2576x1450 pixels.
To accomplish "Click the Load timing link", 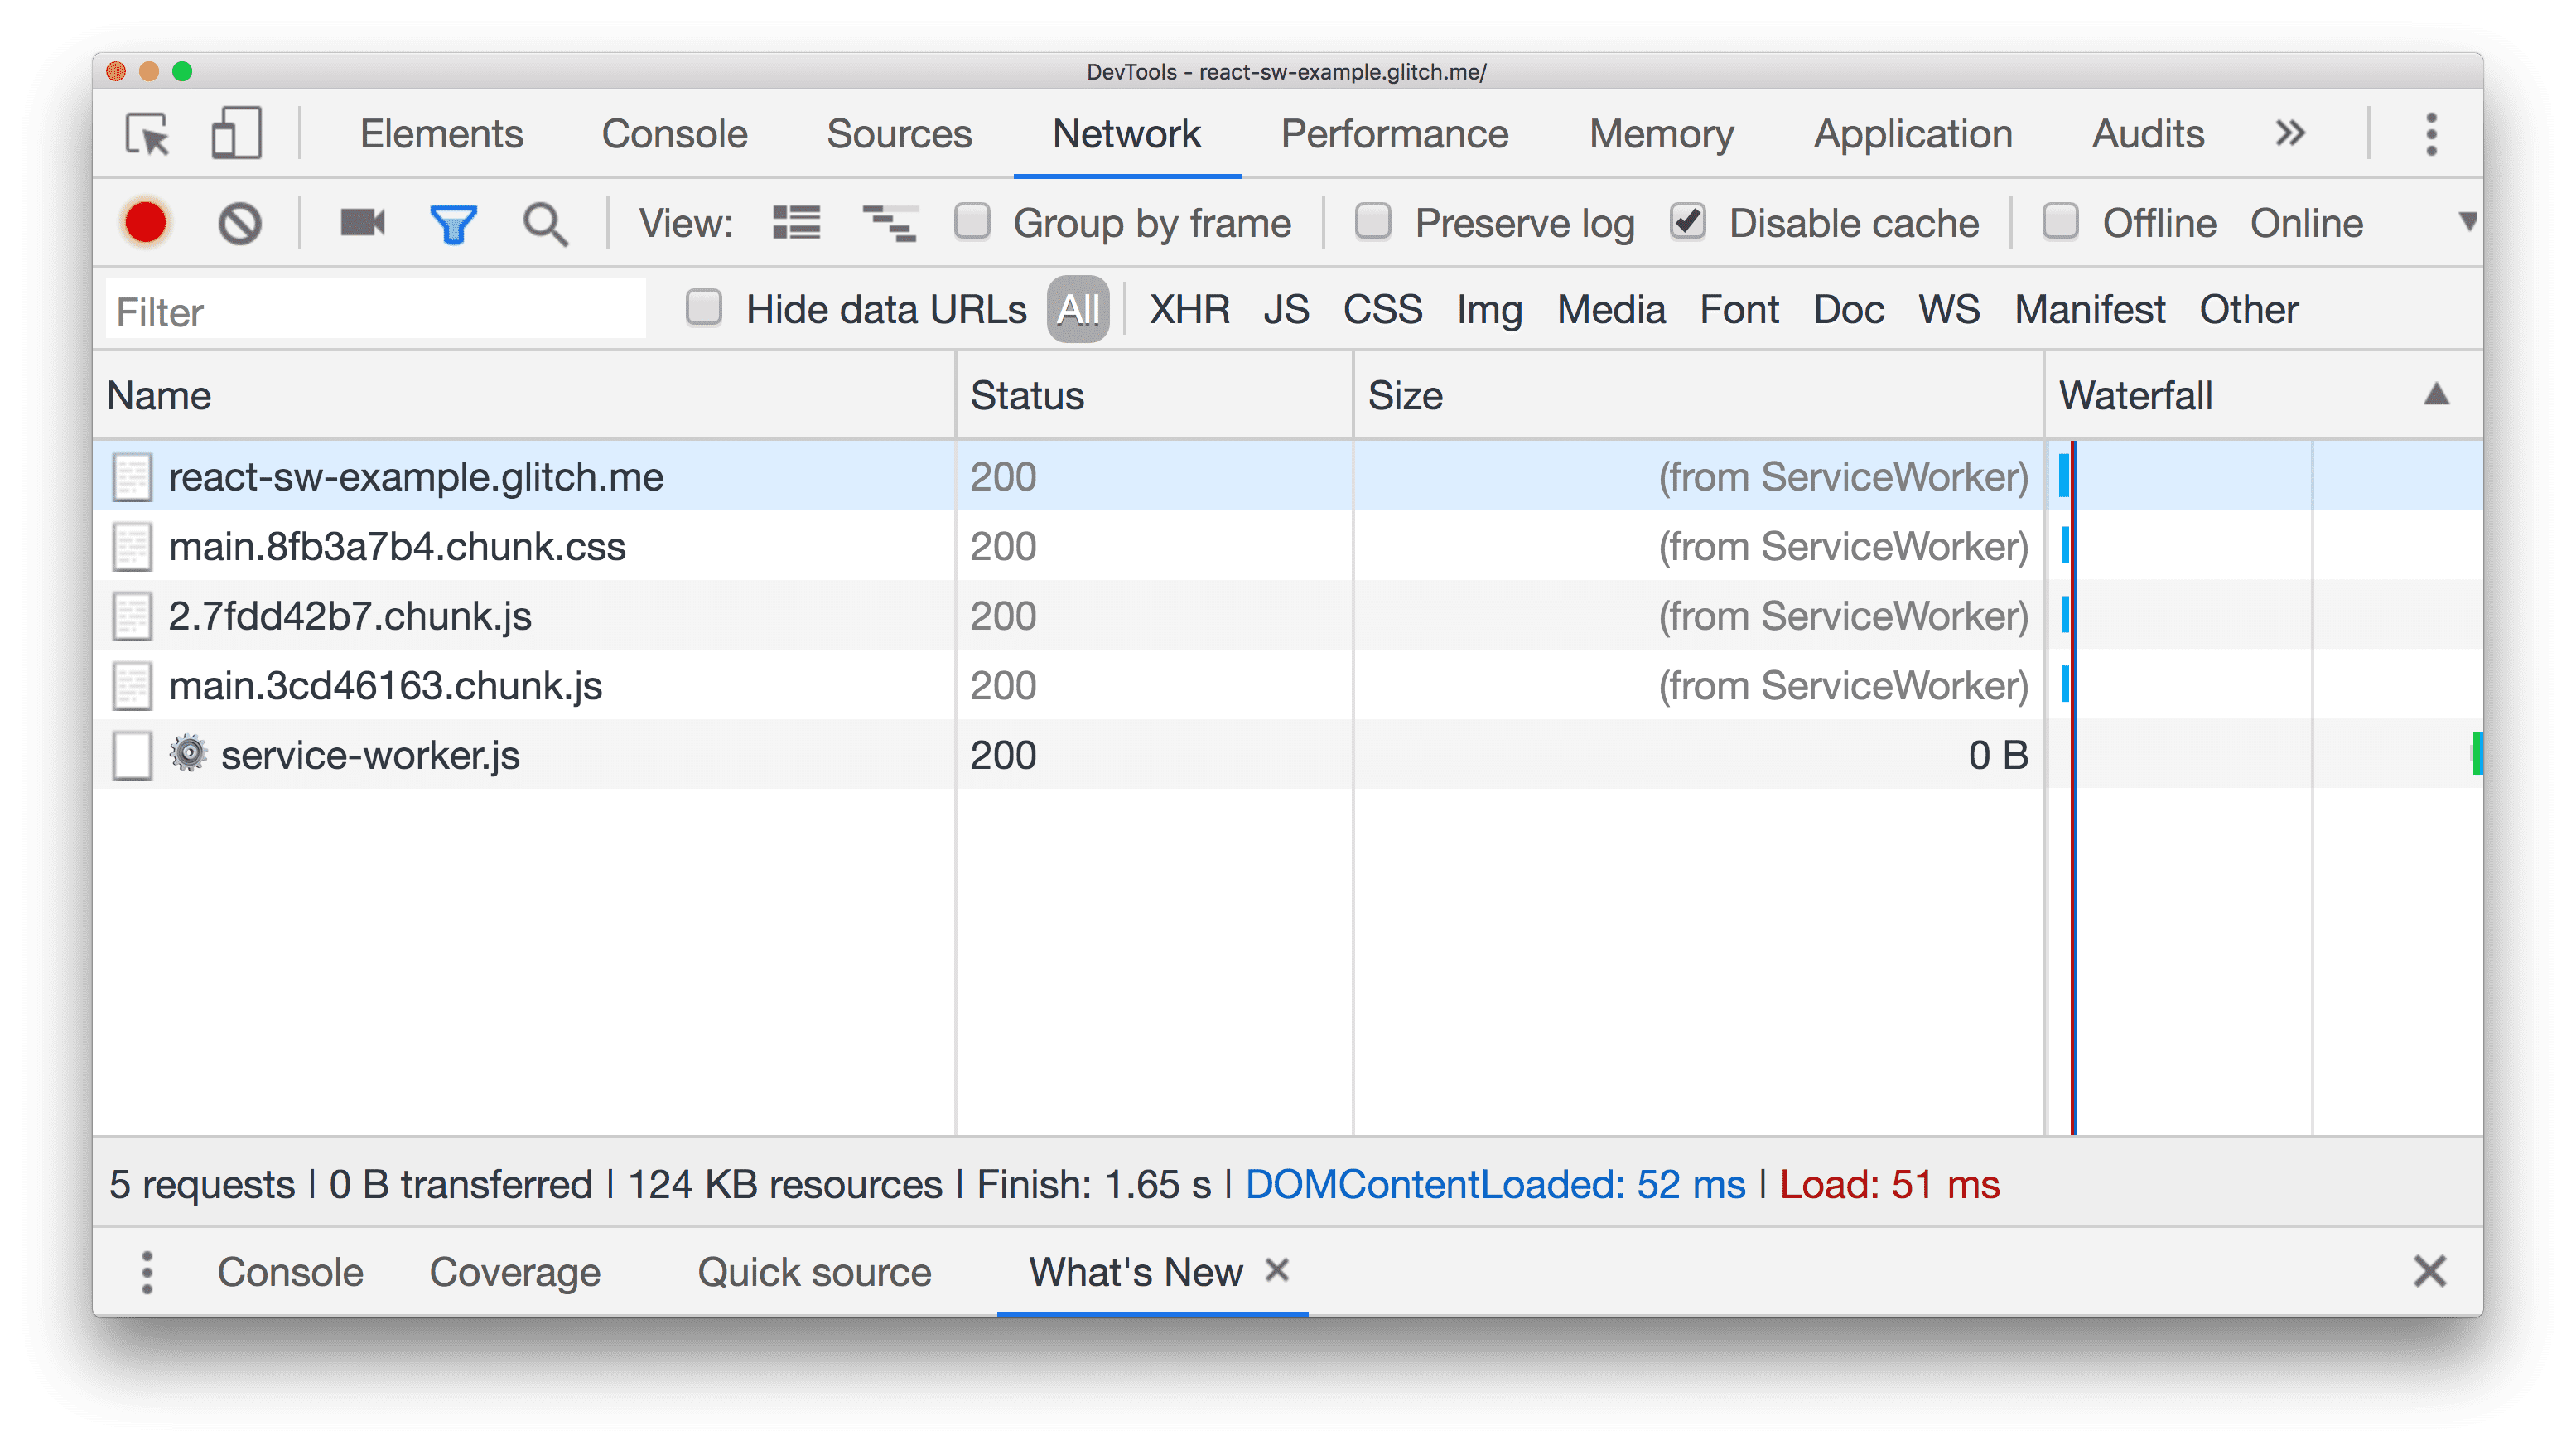I will pos(1883,1182).
